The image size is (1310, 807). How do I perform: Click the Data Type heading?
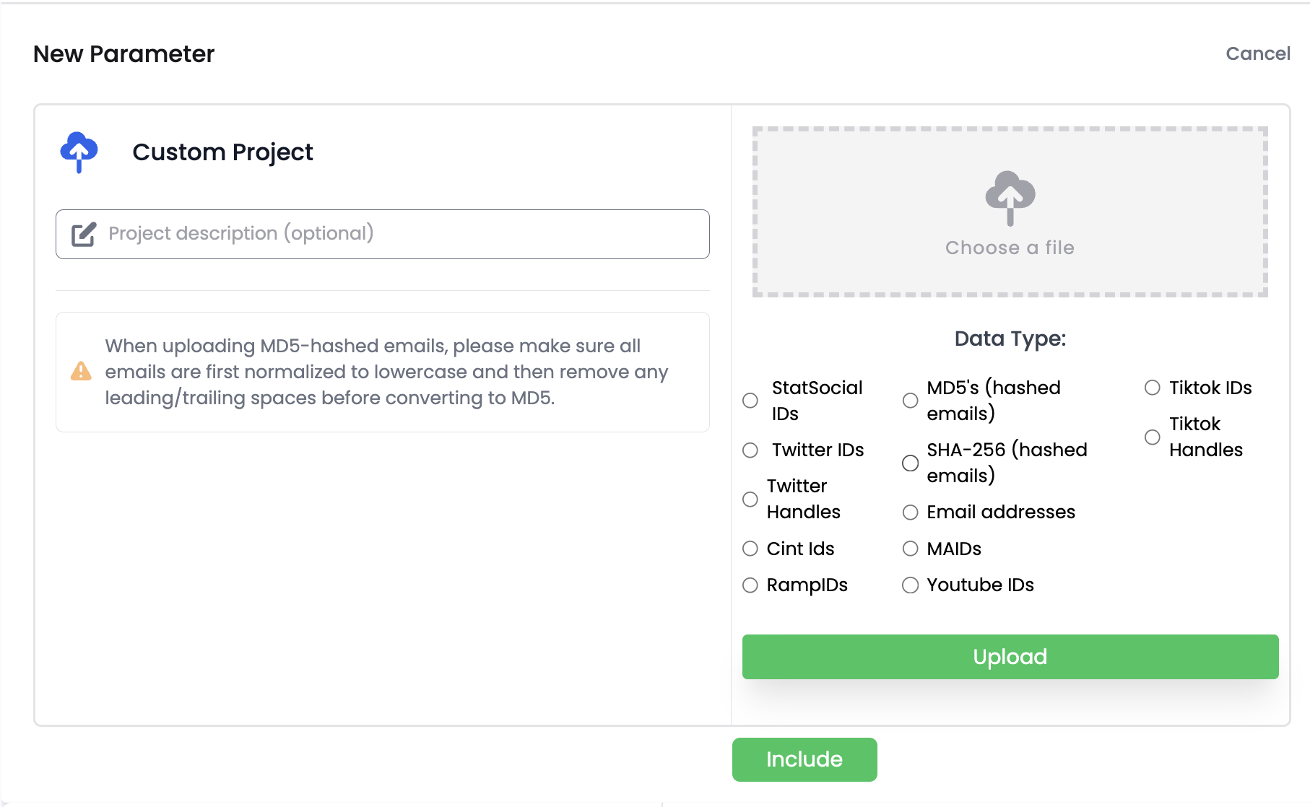click(x=1010, y=339)
